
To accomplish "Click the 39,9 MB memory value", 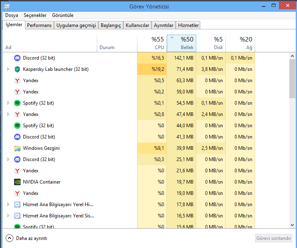I will tap(185, 148).
